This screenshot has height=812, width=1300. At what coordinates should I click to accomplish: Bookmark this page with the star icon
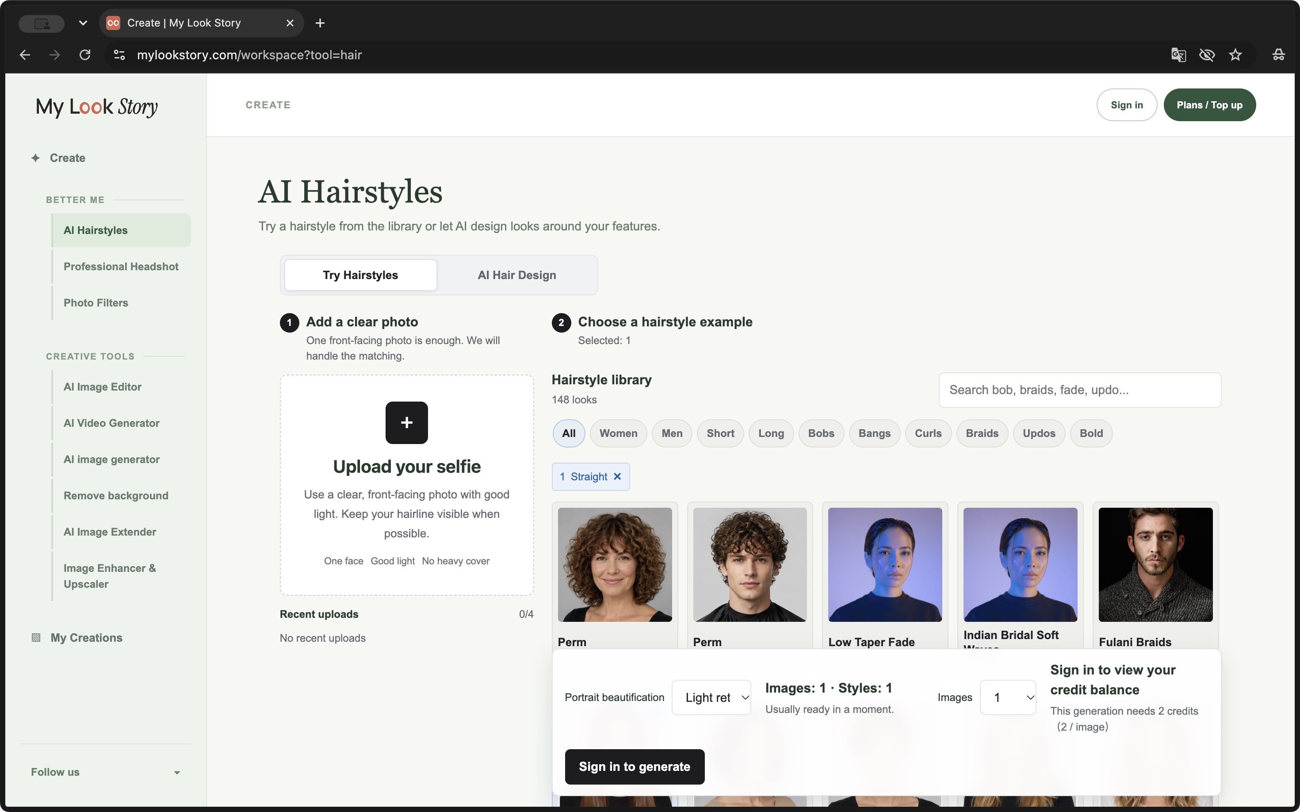coord(1235,55)
